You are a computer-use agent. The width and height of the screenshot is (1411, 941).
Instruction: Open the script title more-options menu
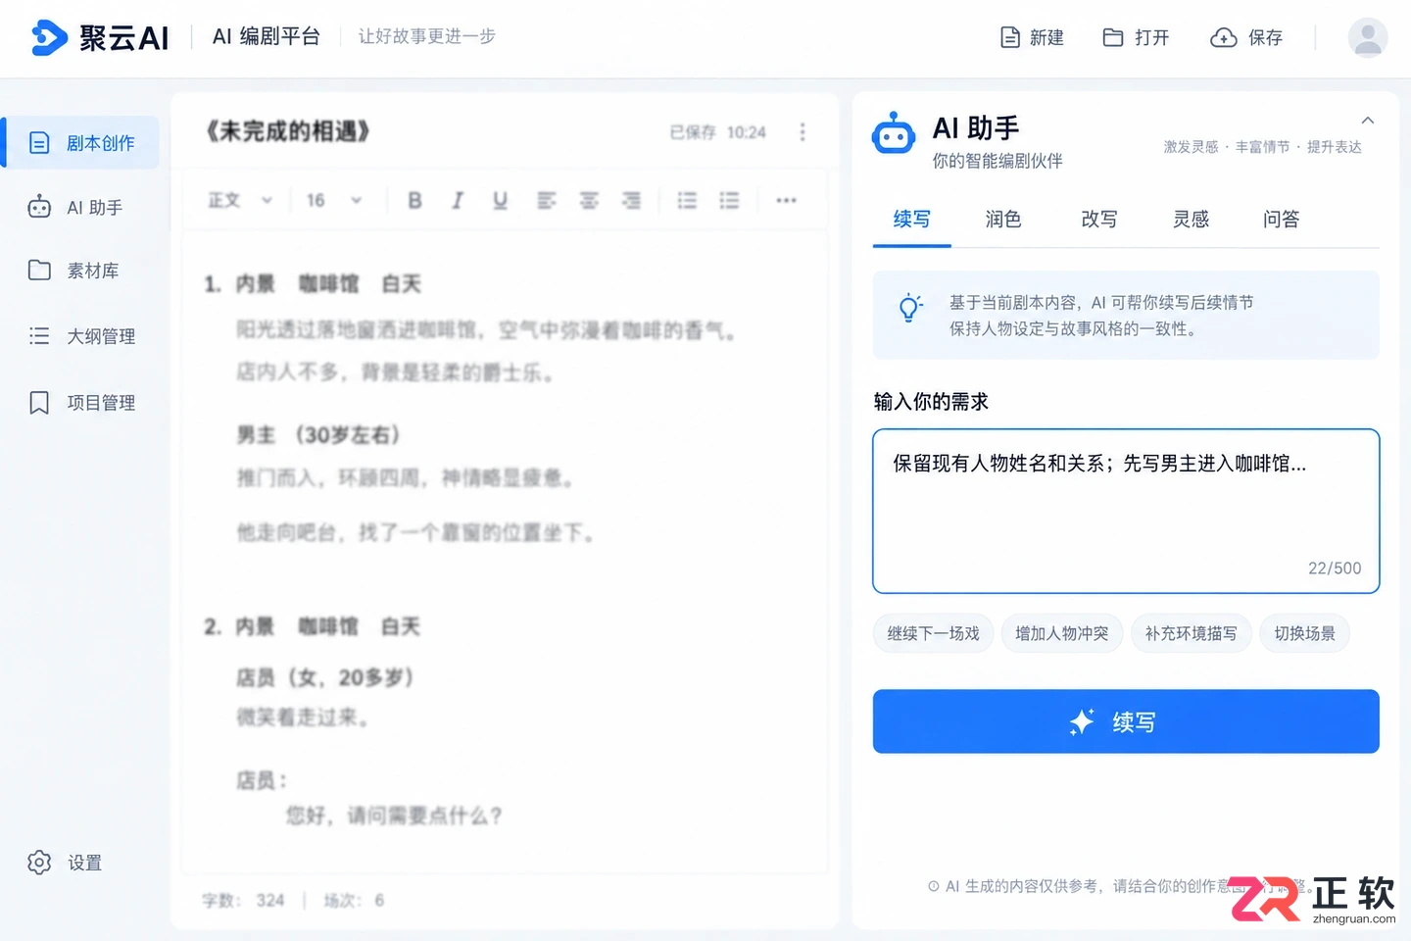[x=803, y=132]
